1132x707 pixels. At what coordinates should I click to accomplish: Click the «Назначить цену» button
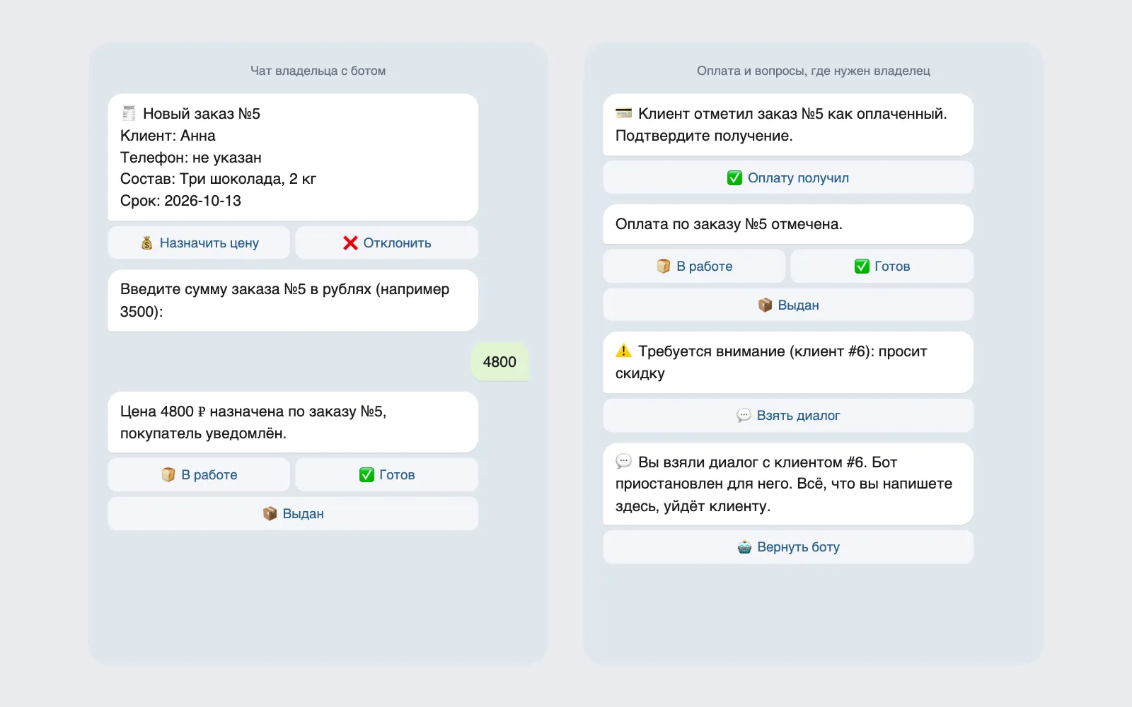[199, 243]
